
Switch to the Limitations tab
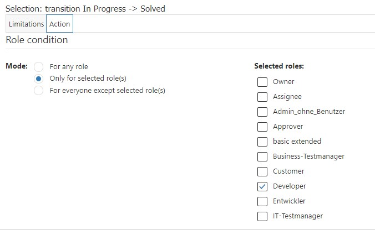[x=26, y=24]
